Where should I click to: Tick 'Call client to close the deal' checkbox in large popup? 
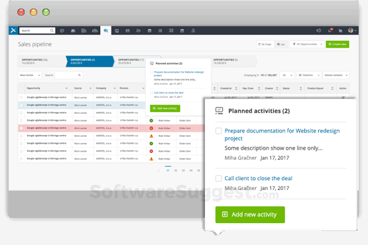(219, 178)
